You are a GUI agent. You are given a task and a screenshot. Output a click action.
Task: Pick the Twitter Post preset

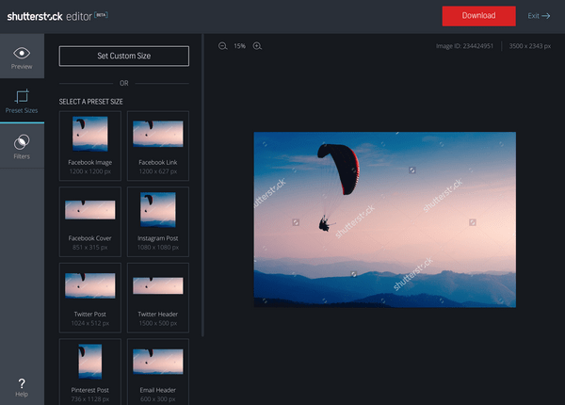[90, 296]
